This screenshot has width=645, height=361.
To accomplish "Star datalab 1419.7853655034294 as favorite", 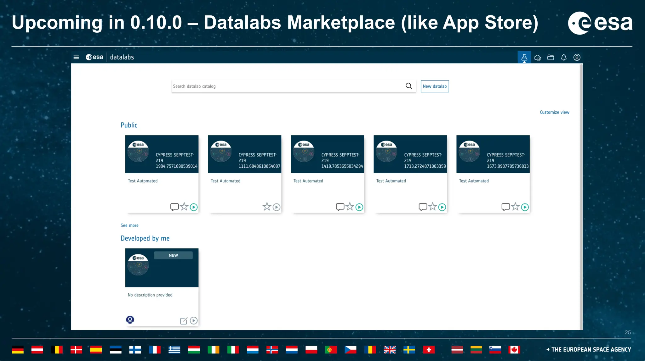I will 350,207.
